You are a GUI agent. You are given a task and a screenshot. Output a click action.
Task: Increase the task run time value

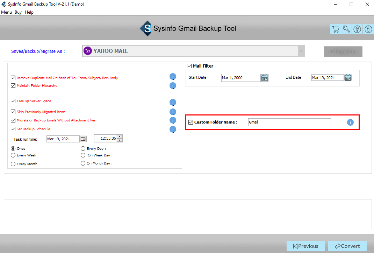click(x=120, y=137)
